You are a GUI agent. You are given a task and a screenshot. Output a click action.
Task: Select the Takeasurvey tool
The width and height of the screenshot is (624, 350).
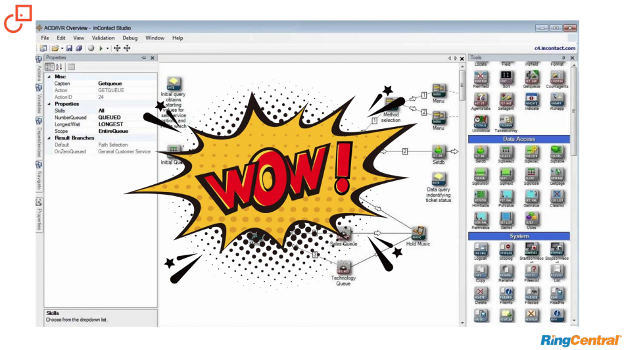click(x=506, y=121)
